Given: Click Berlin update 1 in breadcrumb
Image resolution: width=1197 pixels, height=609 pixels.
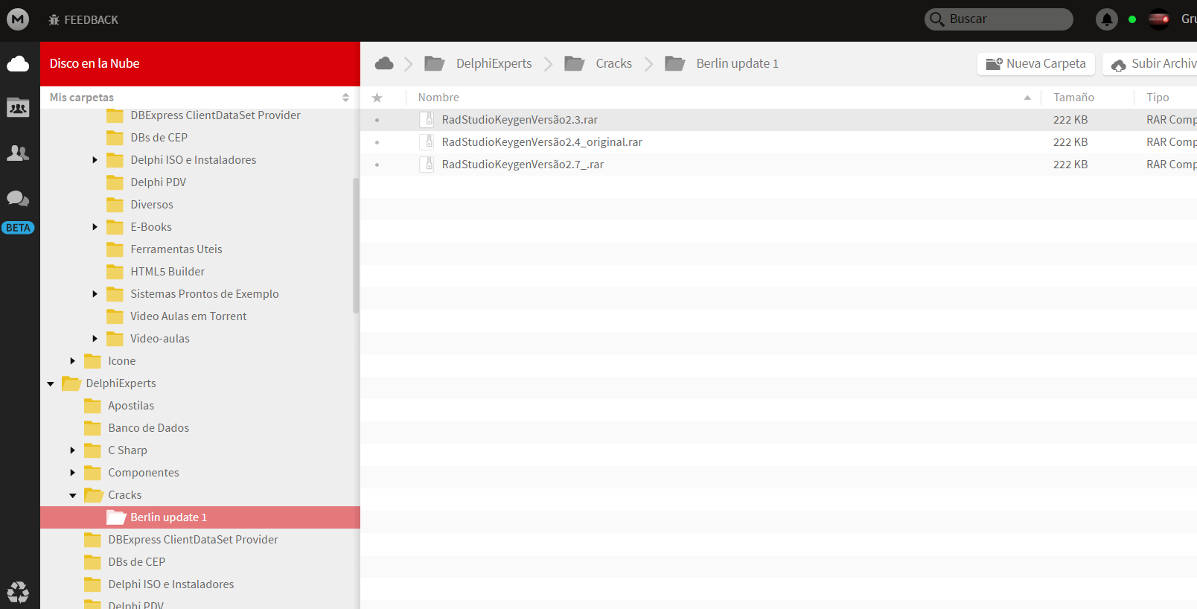Looking at the screenshot, I should point(737,63).
